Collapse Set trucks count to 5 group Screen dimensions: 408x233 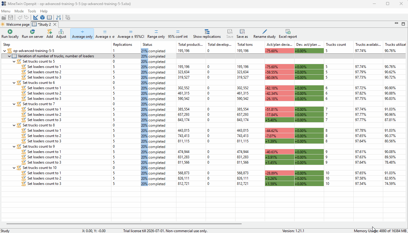[14, 61]
